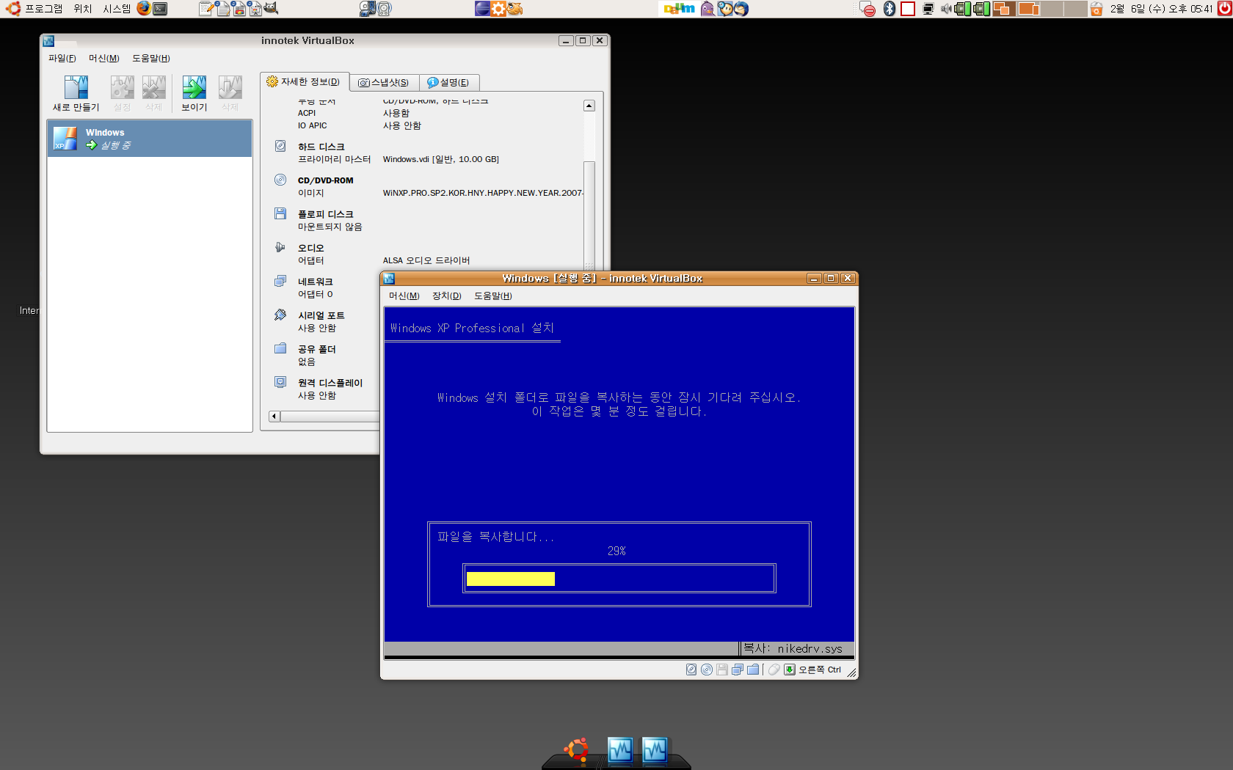
Task: Click Windows.vdi hard disk value text
Action: pyautogui.click(x=440, y=159)
